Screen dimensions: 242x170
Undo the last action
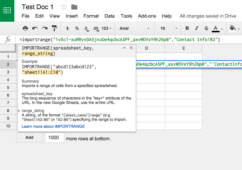tap(35, 28)
